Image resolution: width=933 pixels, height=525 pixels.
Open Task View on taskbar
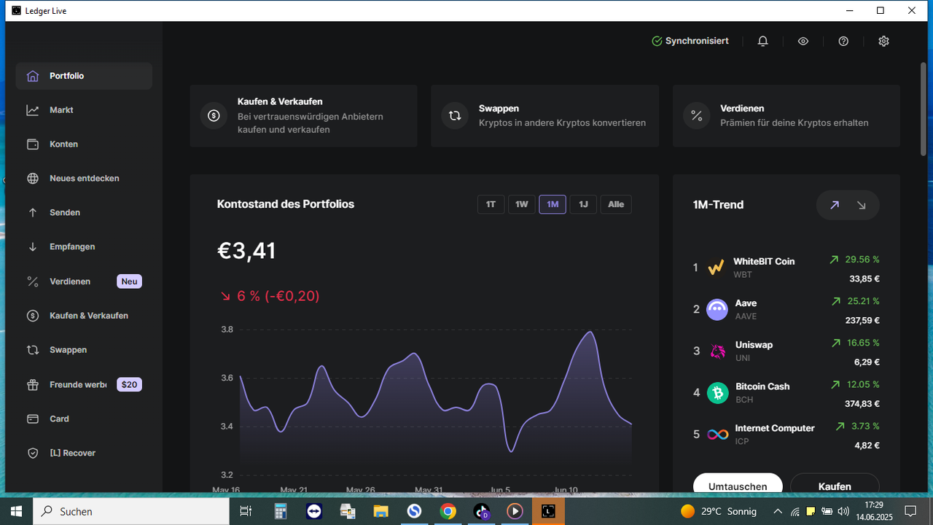(246, 511)
